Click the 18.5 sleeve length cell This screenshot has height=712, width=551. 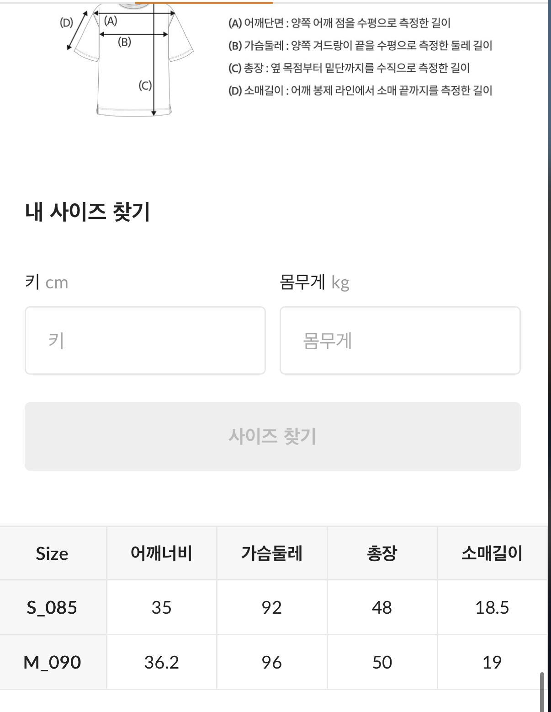pyautogui.click(x=492, y=607)
